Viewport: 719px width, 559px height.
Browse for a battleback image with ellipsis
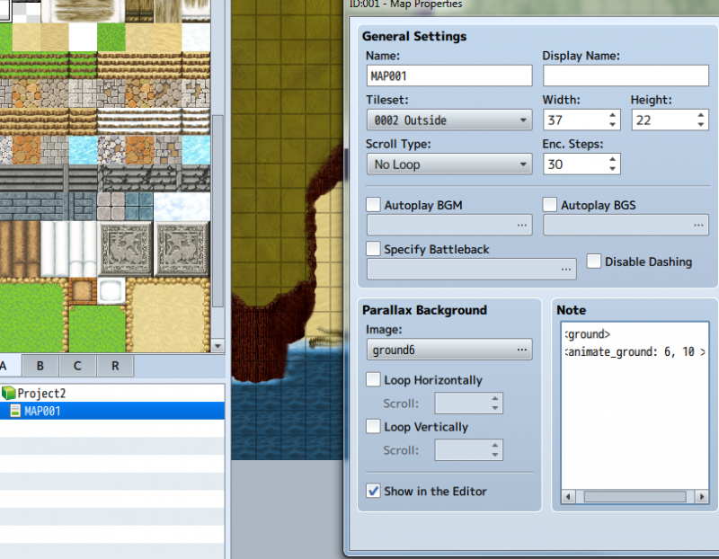566,270
